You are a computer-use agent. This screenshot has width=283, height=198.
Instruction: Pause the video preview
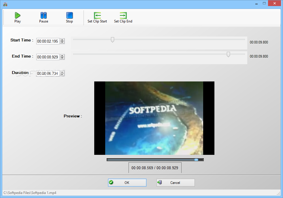pos(44,18)
